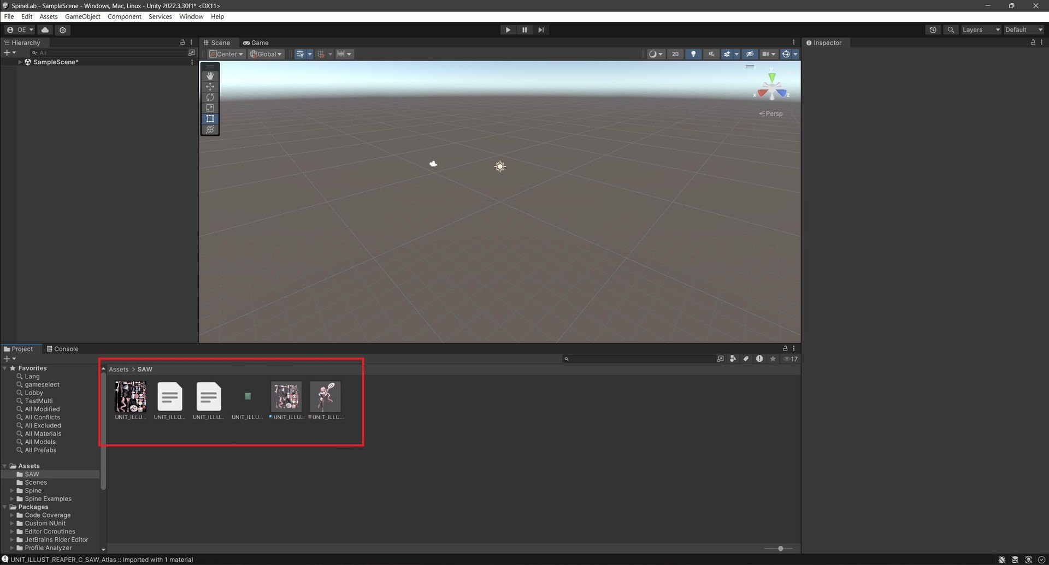The image size is (1049, 565).
Task: Select the Hand tool in the Scene toolbar
Action: tap(210, 76)
